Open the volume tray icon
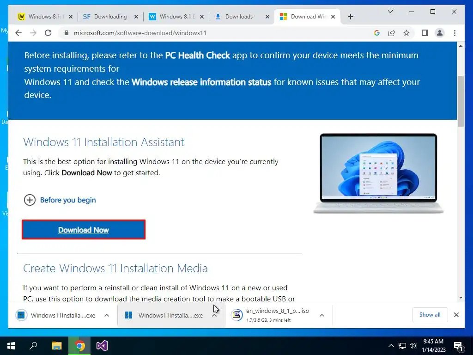The image size is (473, 355). (413, 346)
